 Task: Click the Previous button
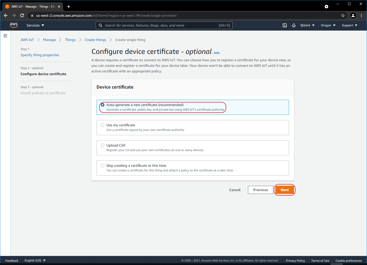(260, 190)
